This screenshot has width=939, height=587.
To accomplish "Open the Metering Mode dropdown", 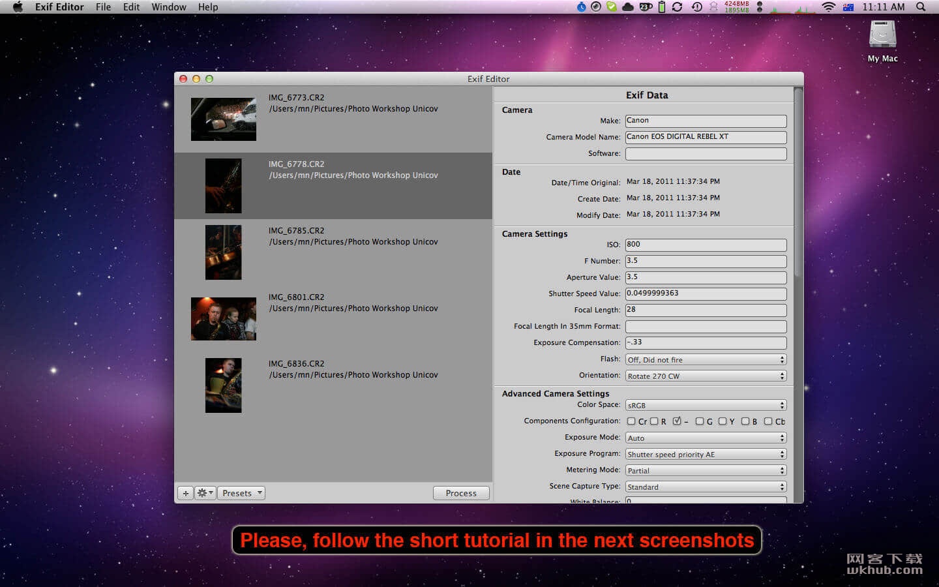I will point(706,471).
